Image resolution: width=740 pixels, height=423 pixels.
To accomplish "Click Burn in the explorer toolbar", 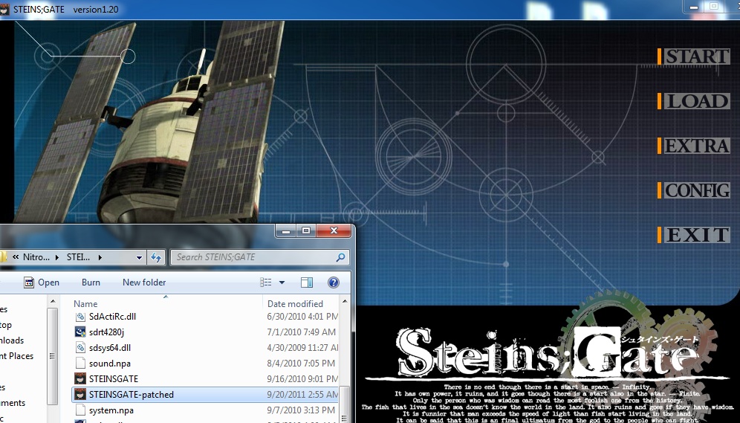I will coord(91,282).
